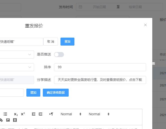This screenshot has width=166, height=129.
Task: Open the second Normal dropdown in editor
Action: point(99,114)
